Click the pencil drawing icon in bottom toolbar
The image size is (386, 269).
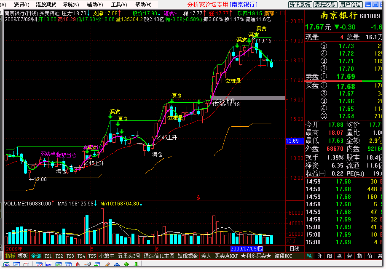pyautogui.click(x=107, y=265)
